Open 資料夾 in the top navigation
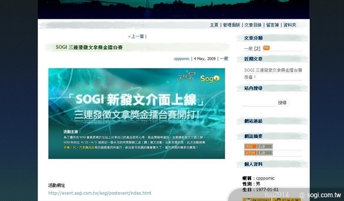The height and width of the screenshot is (201, 344). [290, 25]
